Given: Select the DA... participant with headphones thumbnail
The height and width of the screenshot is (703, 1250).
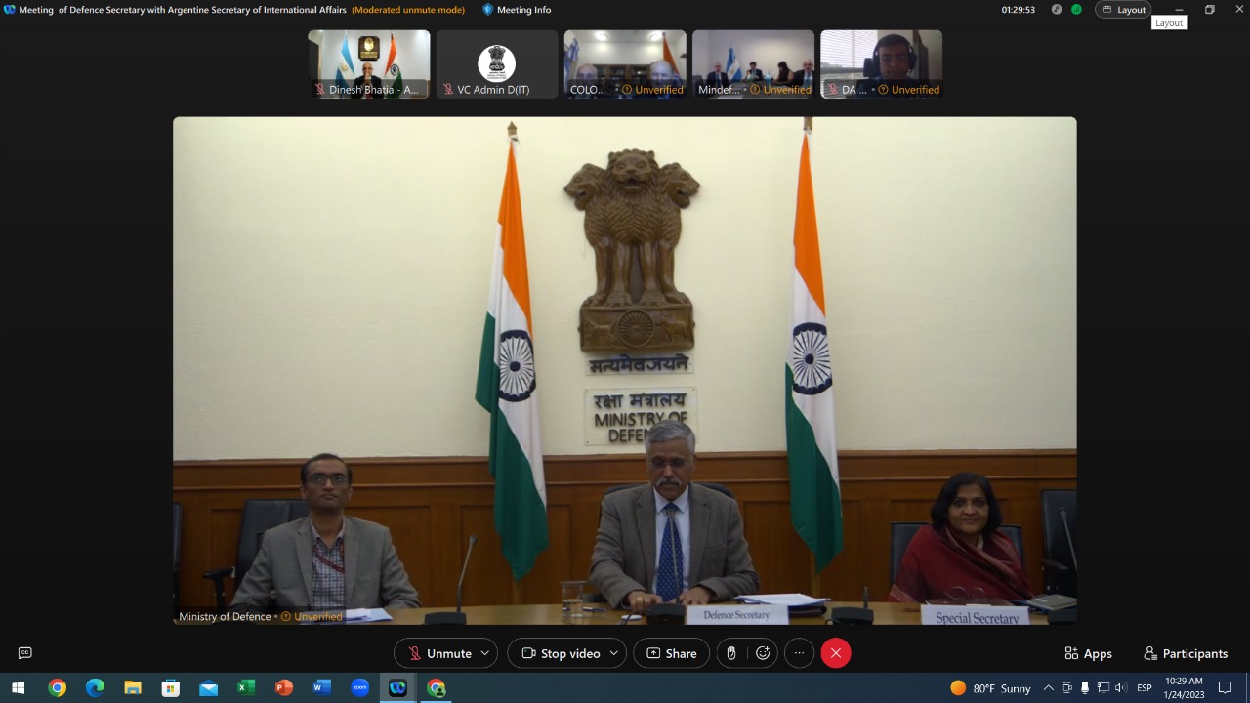Looking at the screenshot, I should [x=881, y=63].
